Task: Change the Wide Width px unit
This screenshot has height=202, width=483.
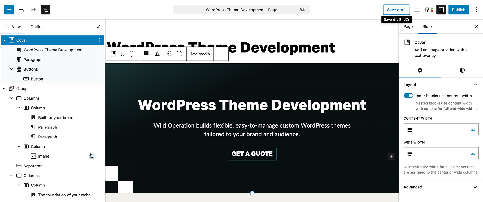Action: 473,153
